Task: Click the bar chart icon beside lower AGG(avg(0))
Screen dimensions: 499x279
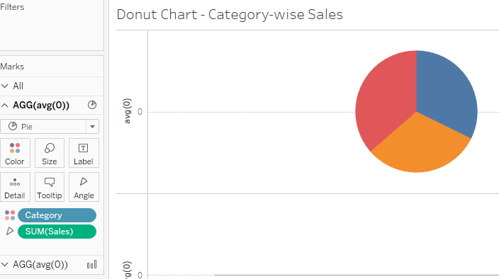Action: (x=91, y=264)
